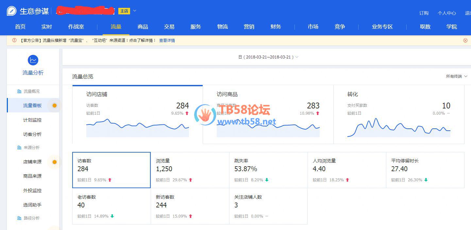471x230 pixels.
Task: Switch to the 交易 navigation tab
Action: click(x=169, y=27)
